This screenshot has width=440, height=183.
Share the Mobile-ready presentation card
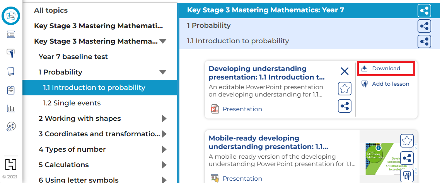(x=407, y=158)
